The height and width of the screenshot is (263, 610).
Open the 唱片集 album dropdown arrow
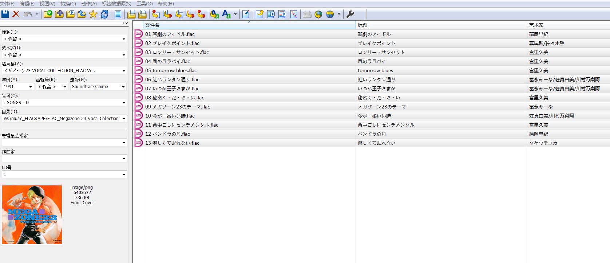124,71
